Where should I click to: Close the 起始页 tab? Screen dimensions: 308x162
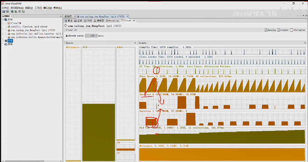tap(75, 17)
